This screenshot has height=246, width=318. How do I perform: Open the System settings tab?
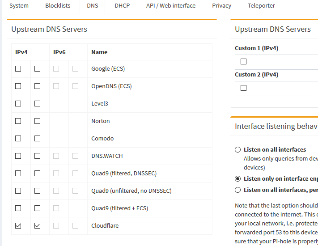(19, 6)
